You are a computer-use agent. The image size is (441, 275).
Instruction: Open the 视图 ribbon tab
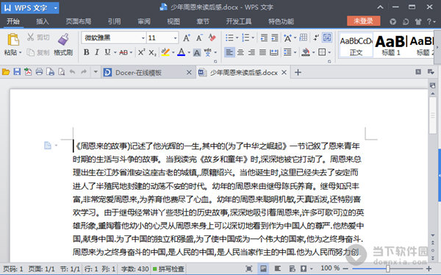click(x=173, y=21)
